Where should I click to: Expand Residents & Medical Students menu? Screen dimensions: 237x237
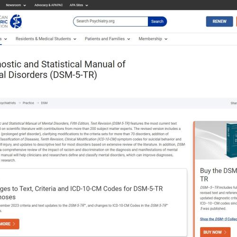point(46,39)
